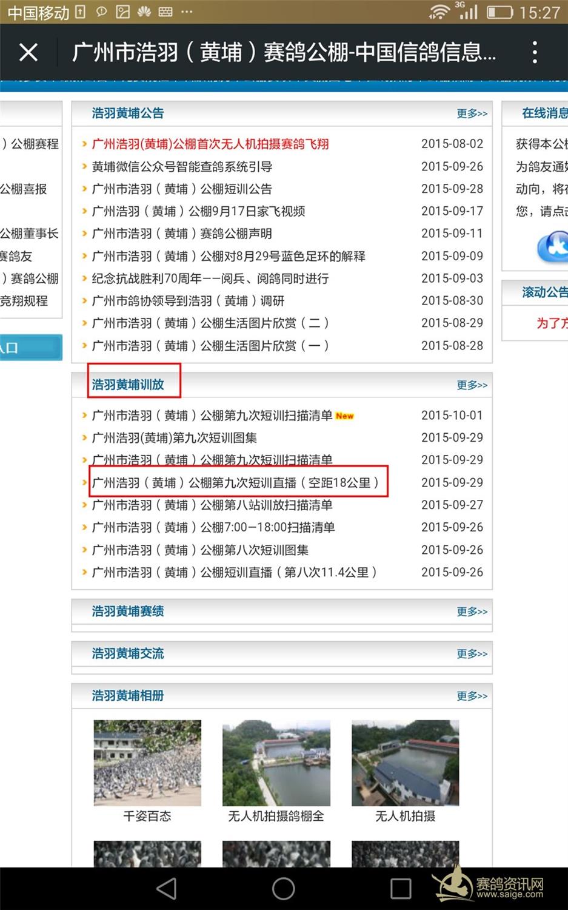This screenshot has height=910, width=568.
Task: Select 浩羽黄埔赛绩 section header
Action: pyautogui.click(x=128, y=612)
